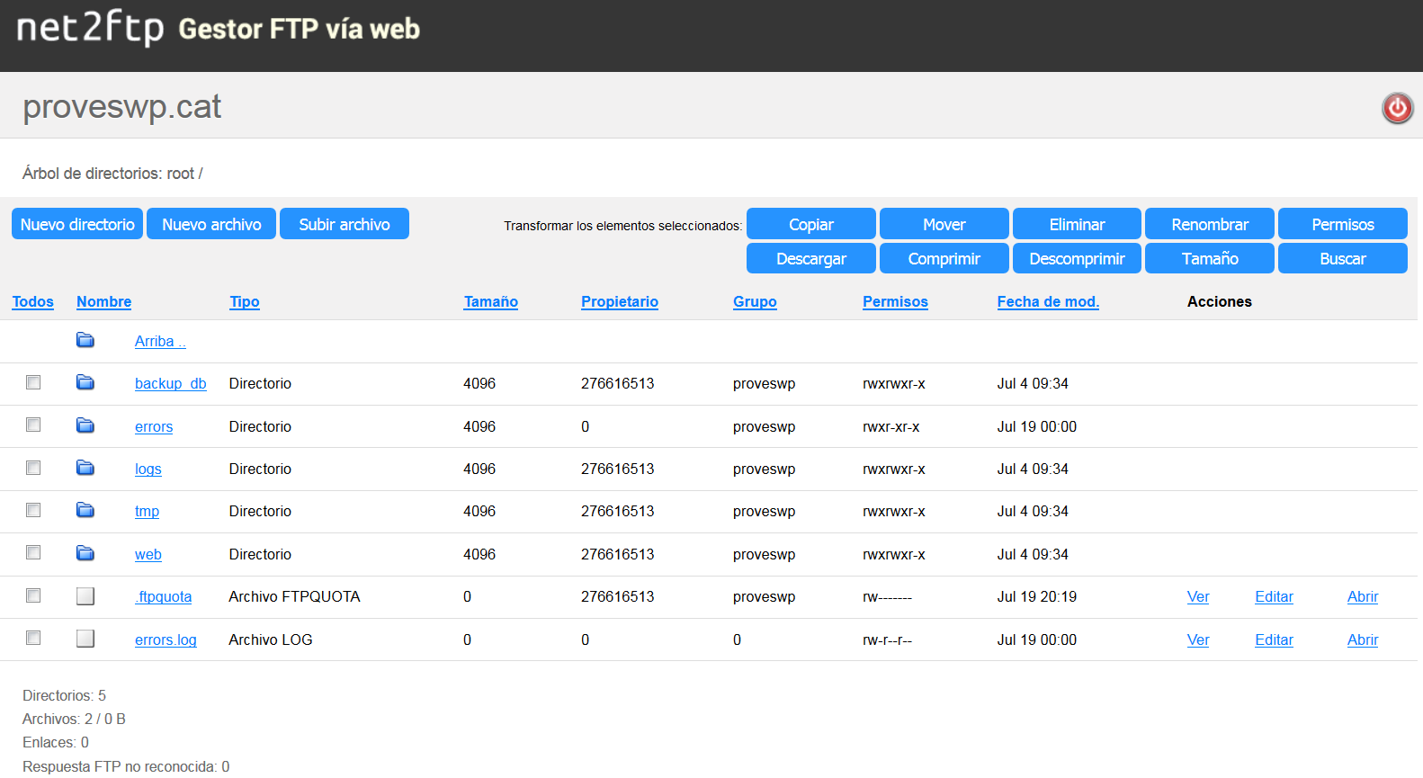Click the file icon beside .ftpquota
Screen dimensions: 1423x778
click(x=85, y=596)
